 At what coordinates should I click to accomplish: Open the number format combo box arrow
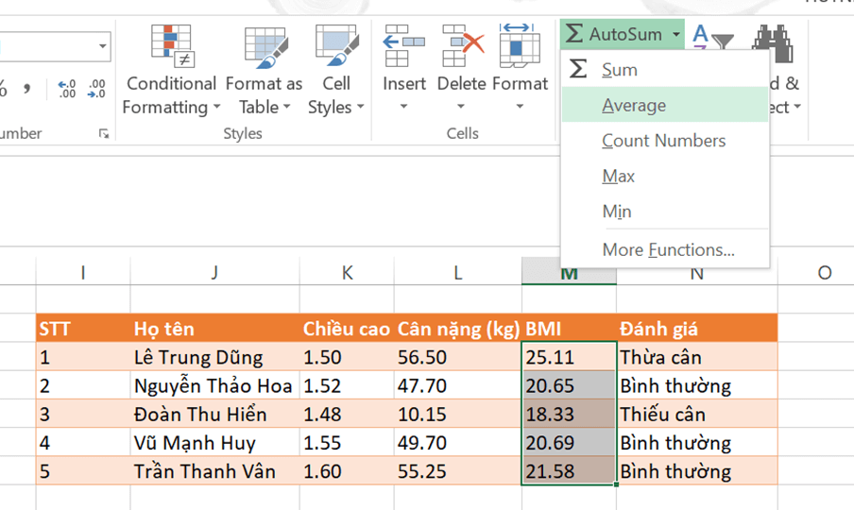click(102, 46)
